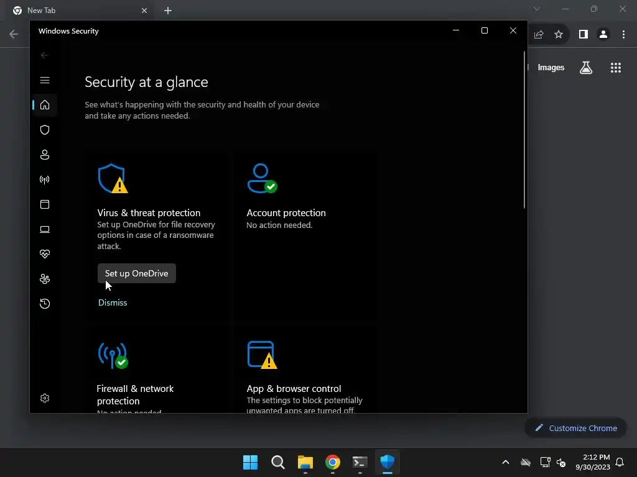Open the network tray icon
Viewport: 637px width, 477px height.
[x=545, y=462]
